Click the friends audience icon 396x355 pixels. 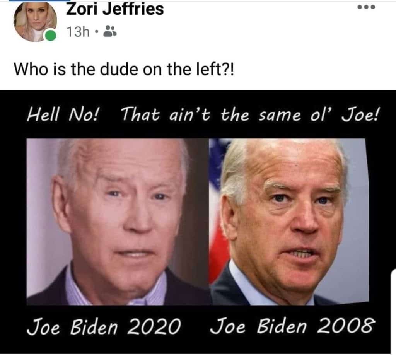click(x=110, y=31)
